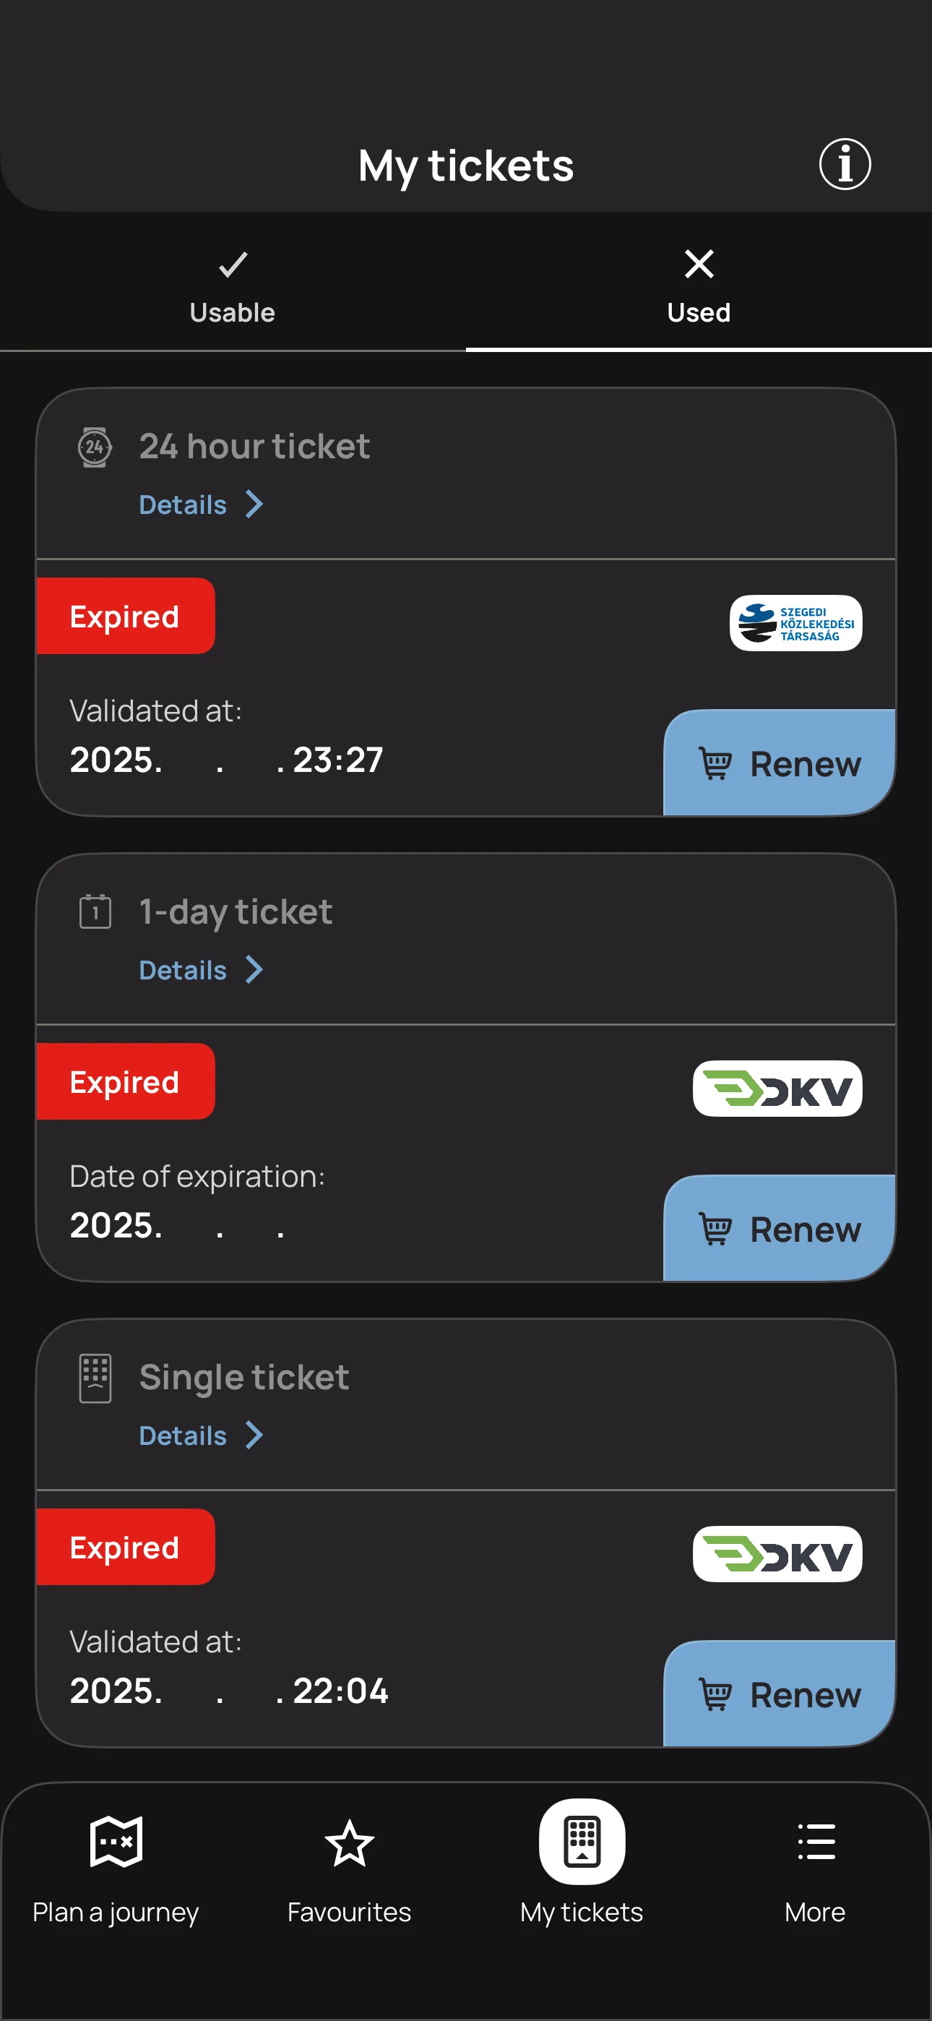932x2021 pixels.
Task: Tap the Szegedi Közlekedési Társaság logo
Action: point(795,623)
